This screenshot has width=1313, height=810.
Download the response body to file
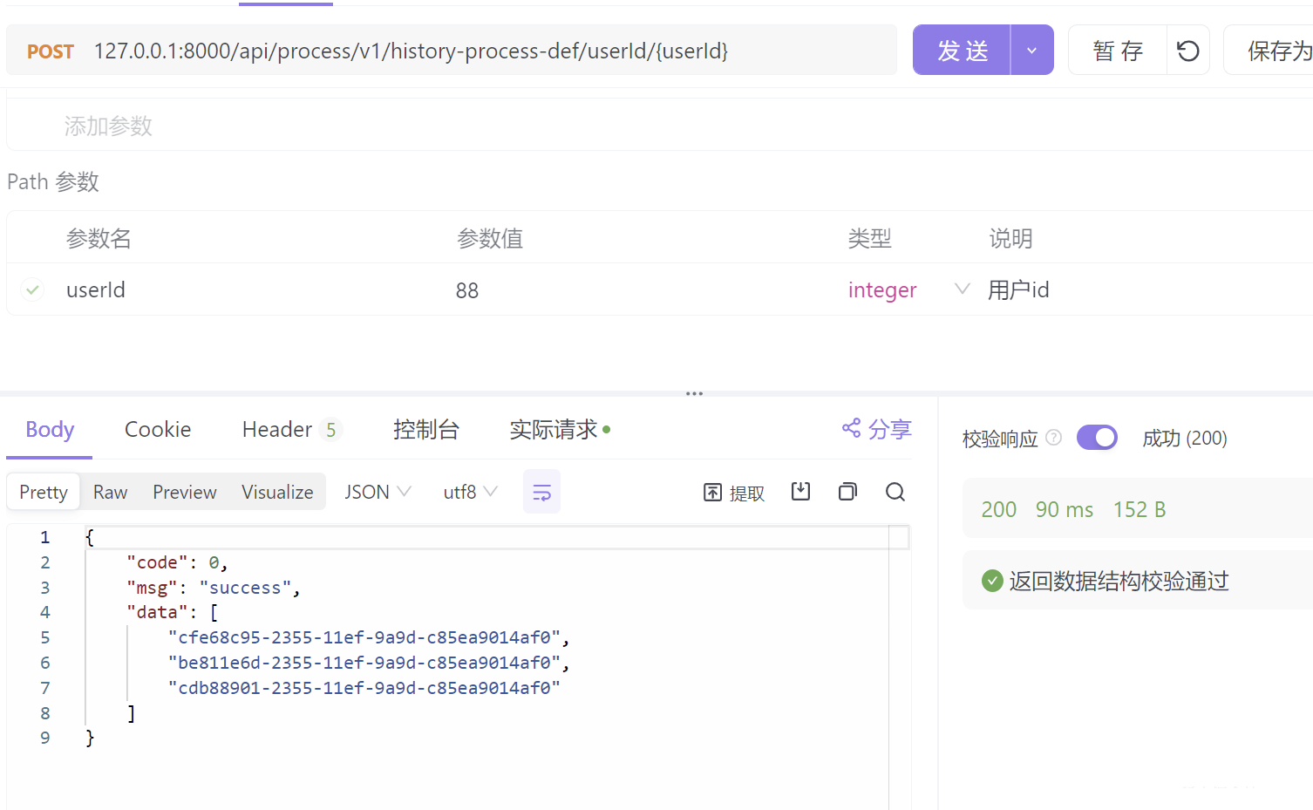tap(800, 492)
